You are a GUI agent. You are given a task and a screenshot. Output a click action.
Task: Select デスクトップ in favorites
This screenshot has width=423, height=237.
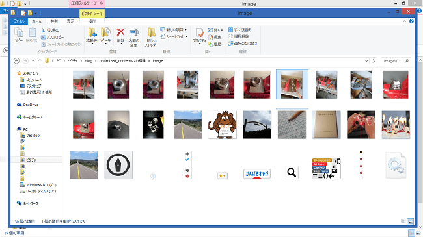pos(33,86)
